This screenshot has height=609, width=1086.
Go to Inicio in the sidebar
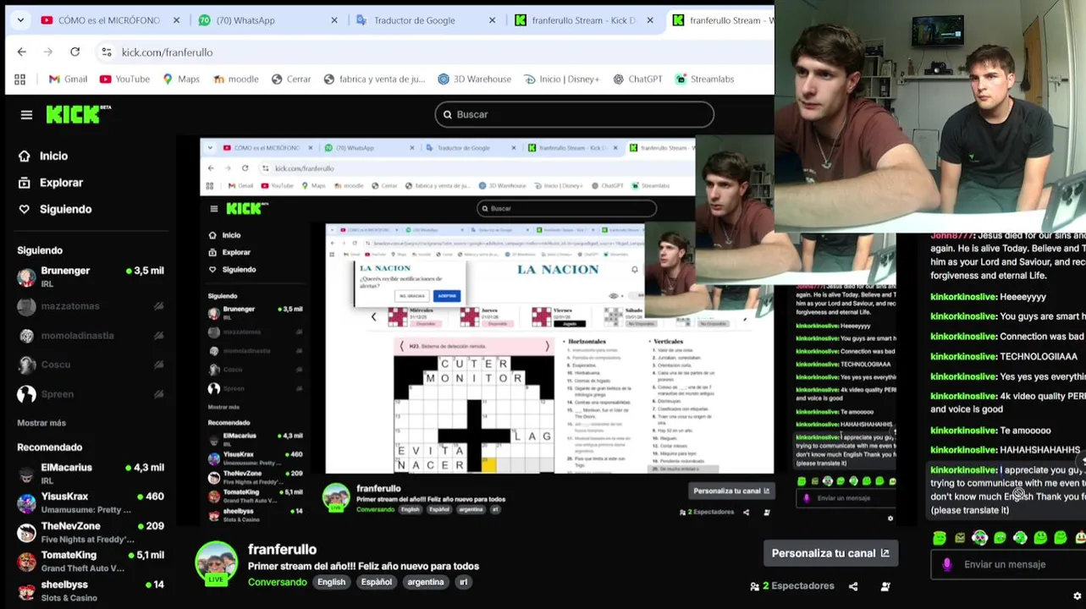[x=44, y=156]
